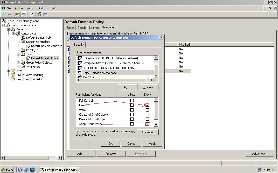
Task: Click the WMI Filters folder icon
Action: (x=23, y=67)
